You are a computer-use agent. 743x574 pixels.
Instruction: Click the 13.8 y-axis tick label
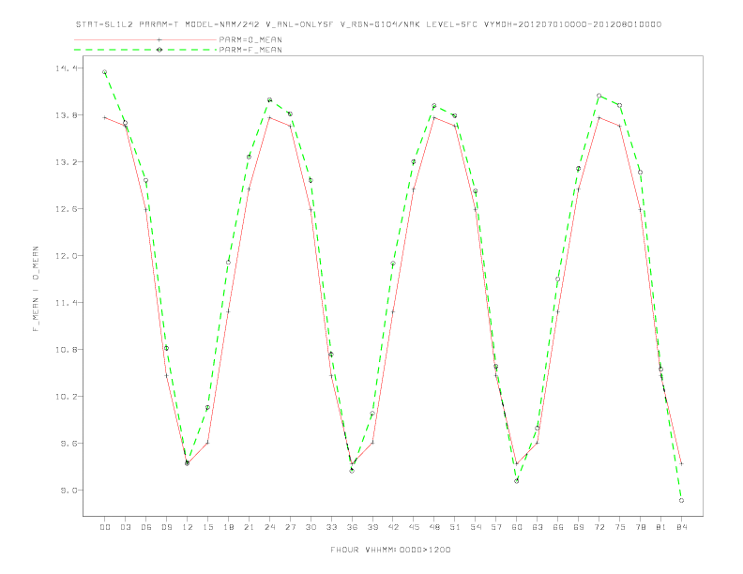(66, 115)
